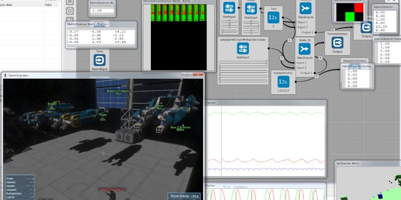Viewport: 401px width, 200px height.
Task: Click the MemoryBlockObserver World - Blocks image
Action: (x=179, y=37)
